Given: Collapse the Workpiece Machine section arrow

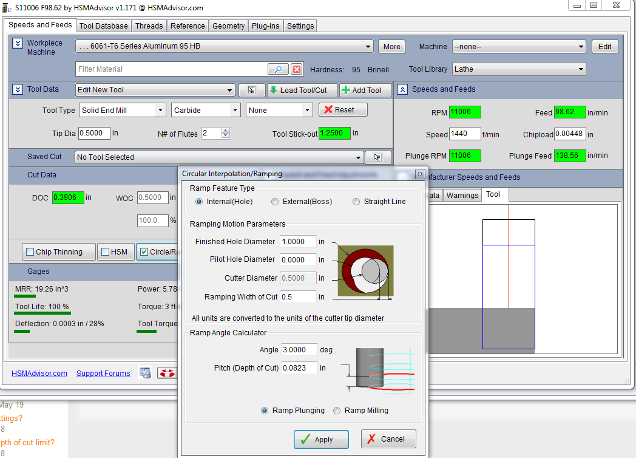Looking at the screenshot, I should 18,43.
